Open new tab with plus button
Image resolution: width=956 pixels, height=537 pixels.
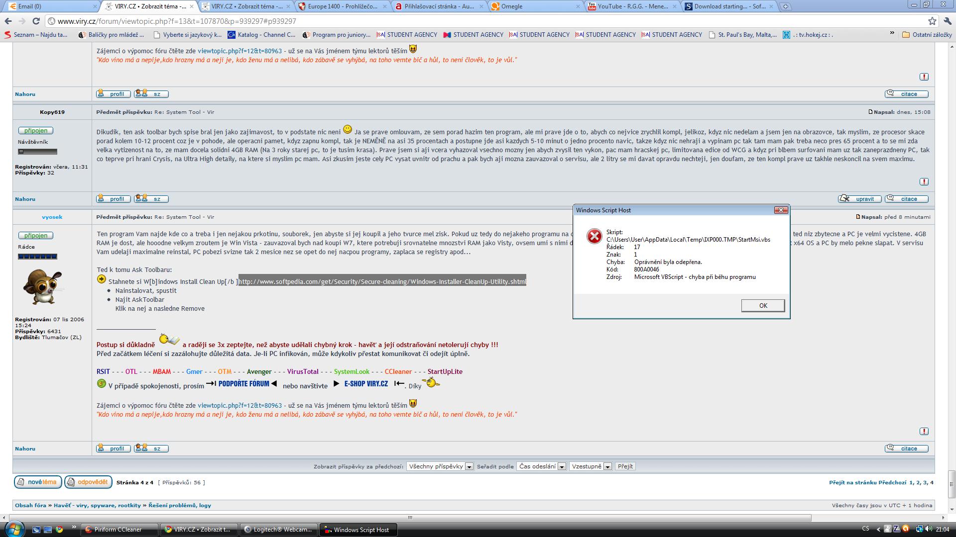(x=785, y=6)
